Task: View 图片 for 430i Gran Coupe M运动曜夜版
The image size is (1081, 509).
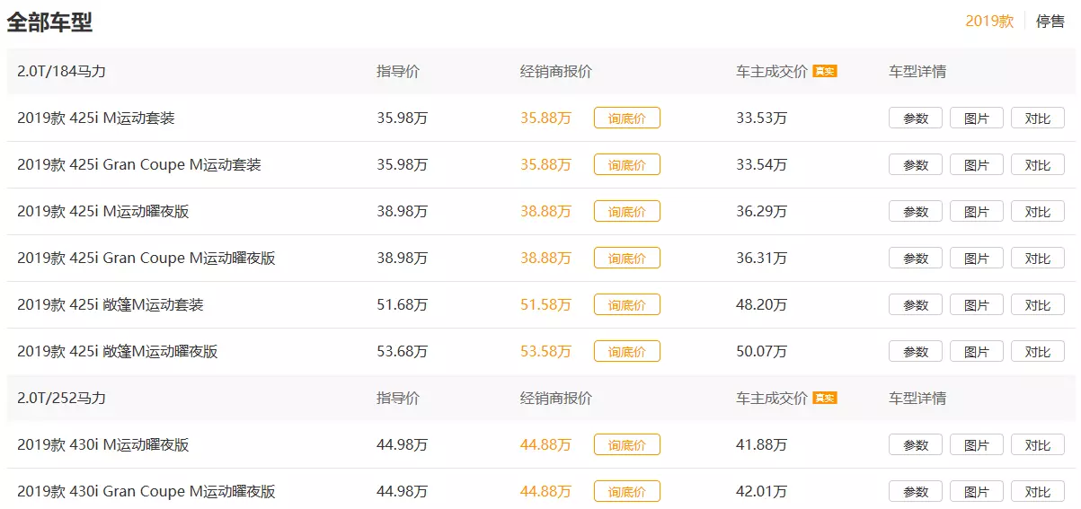Action: [977, 492]
